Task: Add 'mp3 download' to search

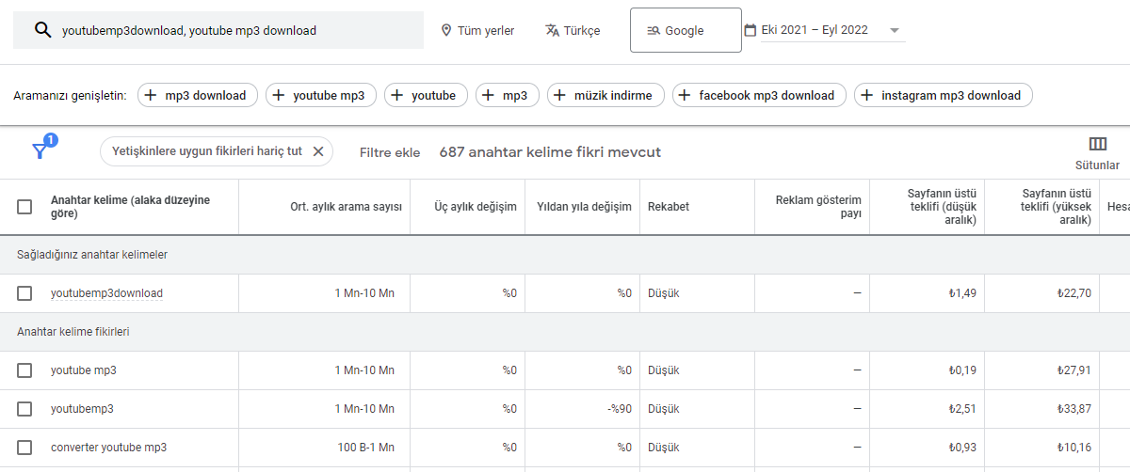Action: (197, 95)
